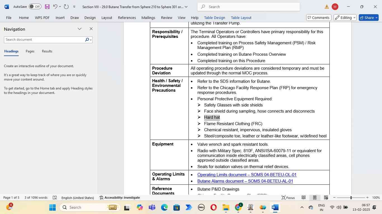382x214 pixels.
Task: Save the document with the floppy icon
Action: (47, 7)
